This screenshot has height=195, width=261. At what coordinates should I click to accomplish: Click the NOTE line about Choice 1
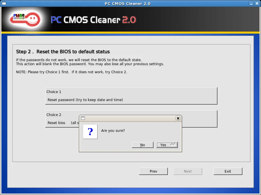pyautogui.click(x=71, y=72)
